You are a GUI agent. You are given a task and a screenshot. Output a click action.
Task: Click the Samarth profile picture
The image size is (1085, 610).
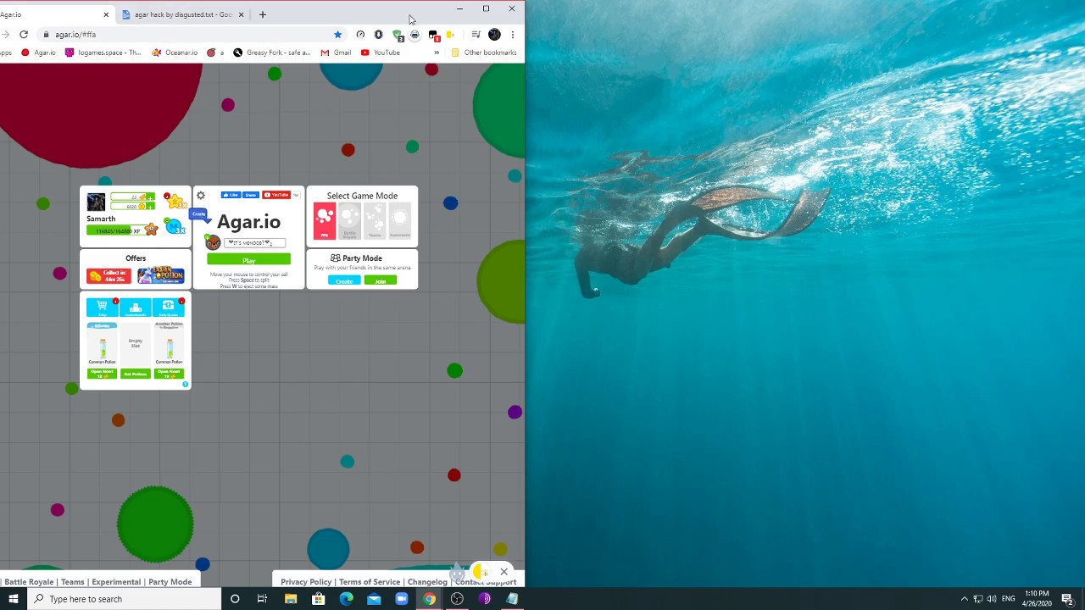tap(96, 202)
